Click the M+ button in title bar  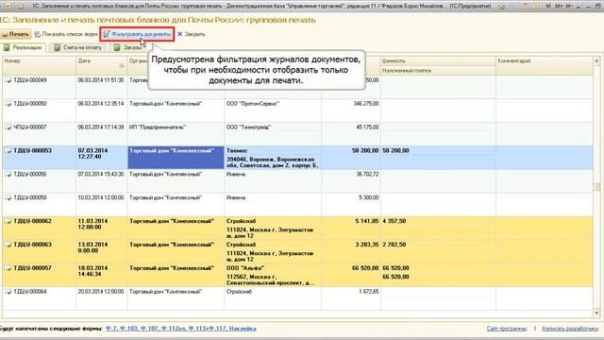(559, 7)
